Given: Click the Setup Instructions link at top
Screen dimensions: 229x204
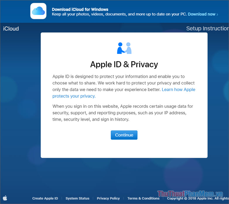Looking at the screenshot, I should tap(208, 28).
